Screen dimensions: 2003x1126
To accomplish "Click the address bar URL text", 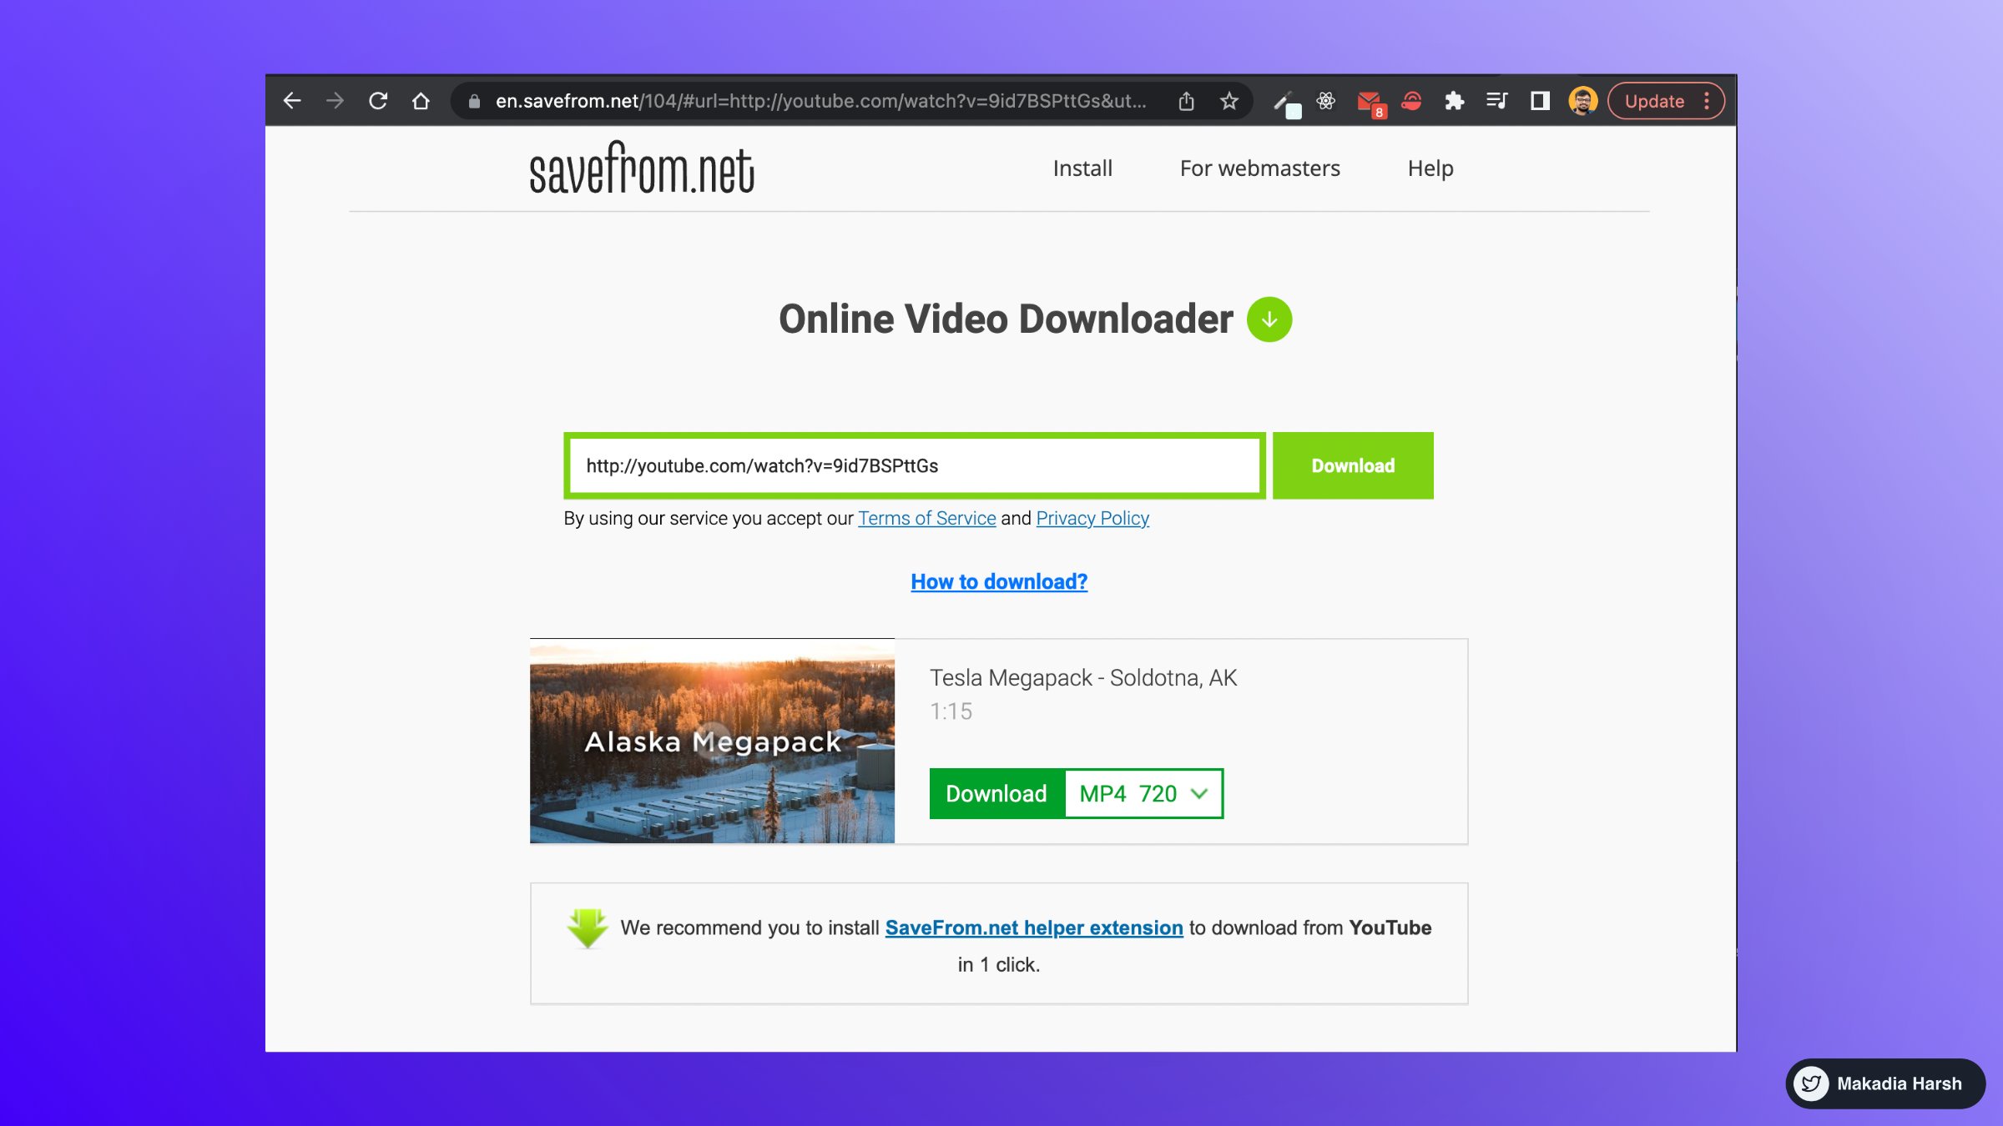I will point(820,101).
